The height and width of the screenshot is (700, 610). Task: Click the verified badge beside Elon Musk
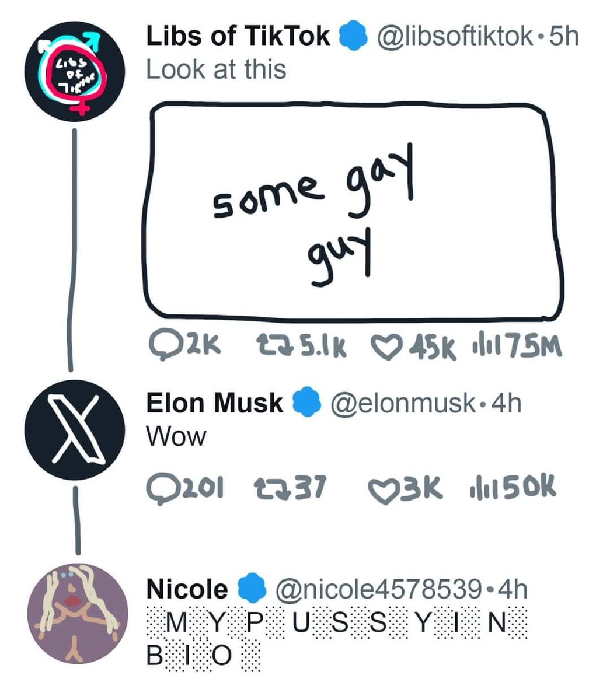307,403
